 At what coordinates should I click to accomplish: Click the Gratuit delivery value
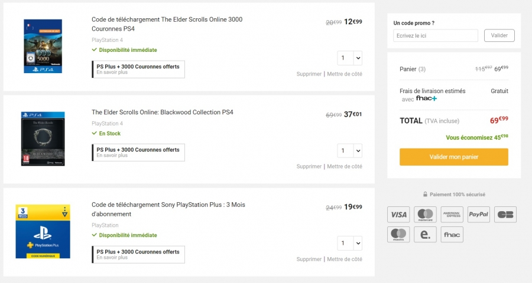pos(499,91)
